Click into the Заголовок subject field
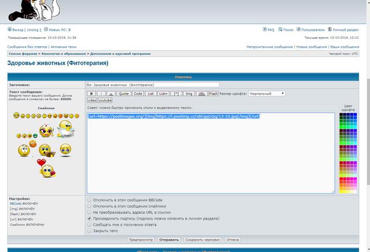Viewport: 370px width, 252px height. [x=153, y=85]
